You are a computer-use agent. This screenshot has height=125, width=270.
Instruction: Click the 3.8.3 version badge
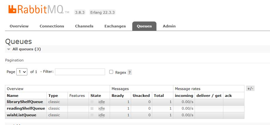pos(79,12)
